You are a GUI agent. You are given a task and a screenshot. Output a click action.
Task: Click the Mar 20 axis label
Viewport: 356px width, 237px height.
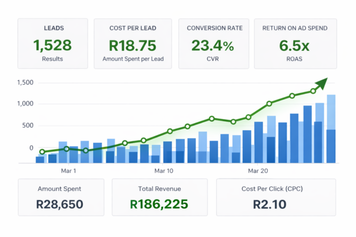[x=258, y=171]
